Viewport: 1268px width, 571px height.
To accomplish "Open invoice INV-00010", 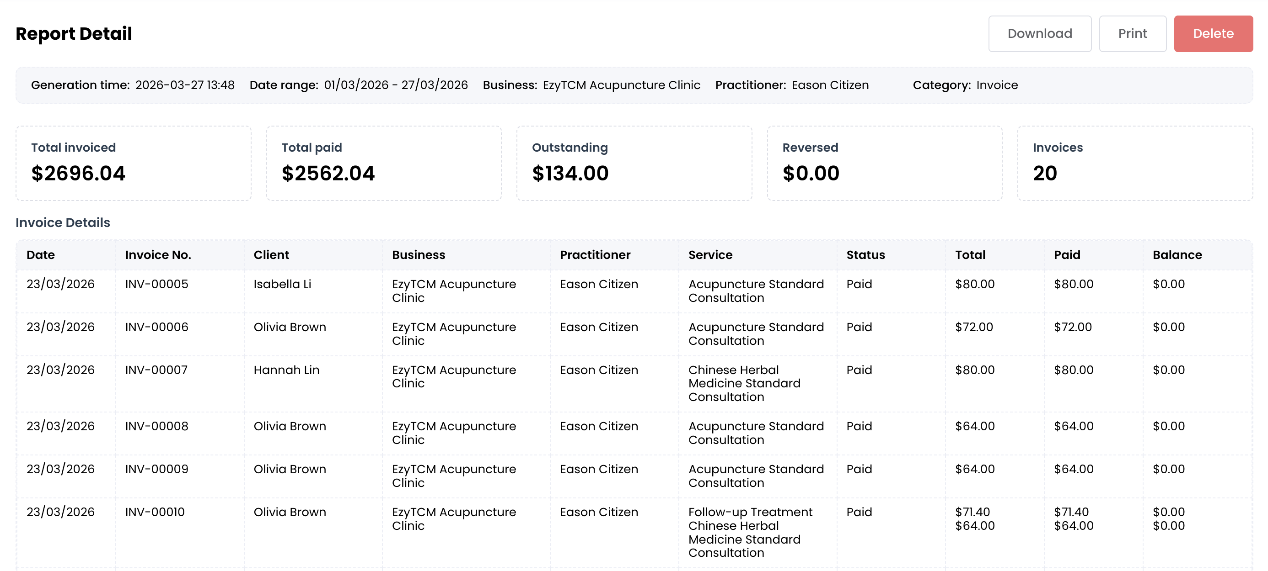I will pos(155,512).
